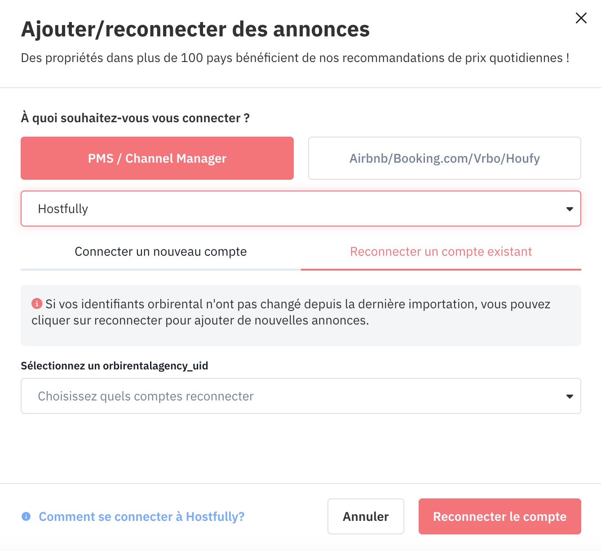Click blue info icon beside Hostfully help link
The width and height of the screenshot is (601, 551).
[x=26, y=516]
